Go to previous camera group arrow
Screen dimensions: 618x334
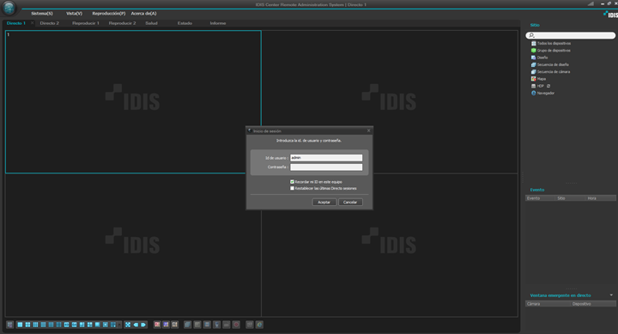[x=136, y=325]
